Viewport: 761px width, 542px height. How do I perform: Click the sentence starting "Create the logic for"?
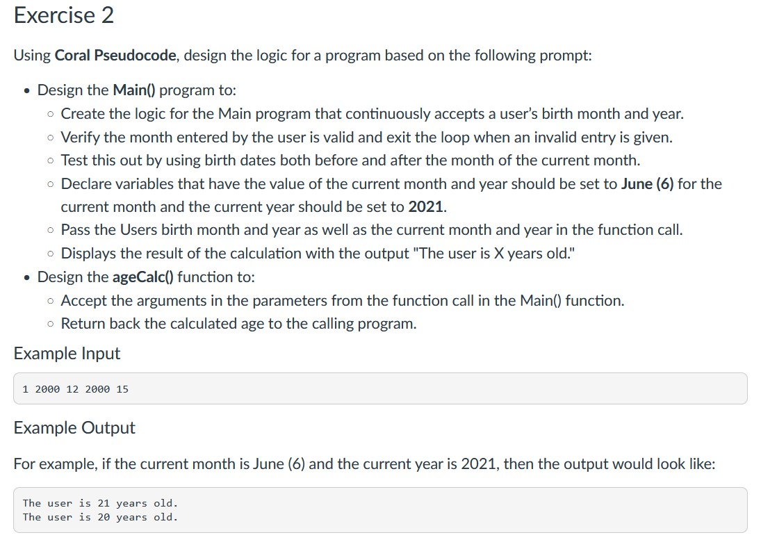click(x=373, y=114)
